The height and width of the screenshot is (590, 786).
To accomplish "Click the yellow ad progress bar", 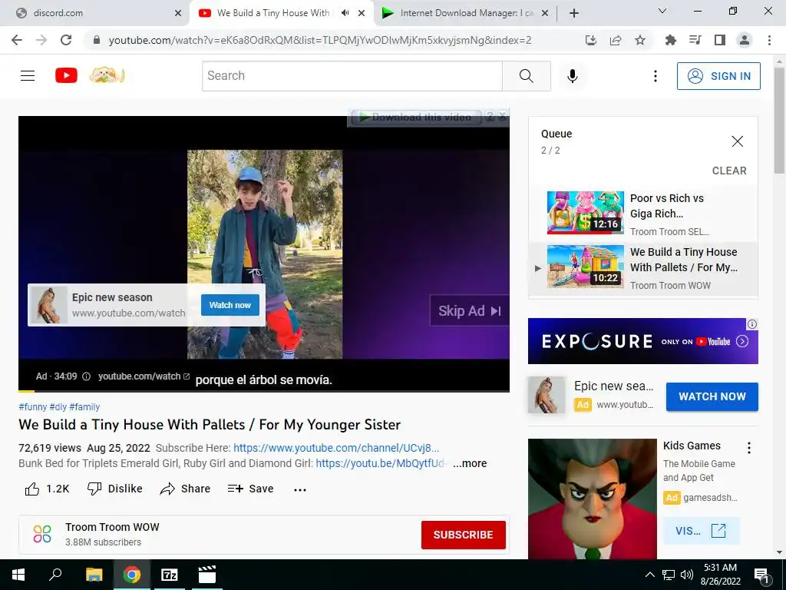I will tap(27, 391).
